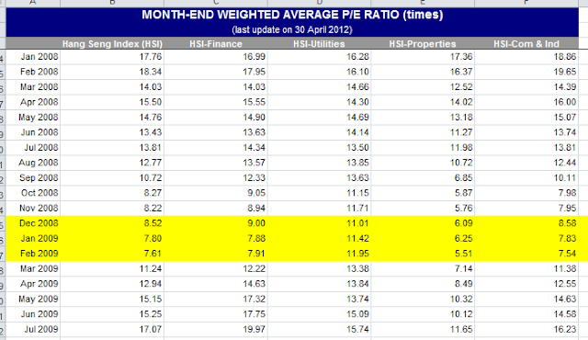Select HSI-Properties value 6.85 for Sep 2008
Screen dimensions: 588x340
[423, 177]
